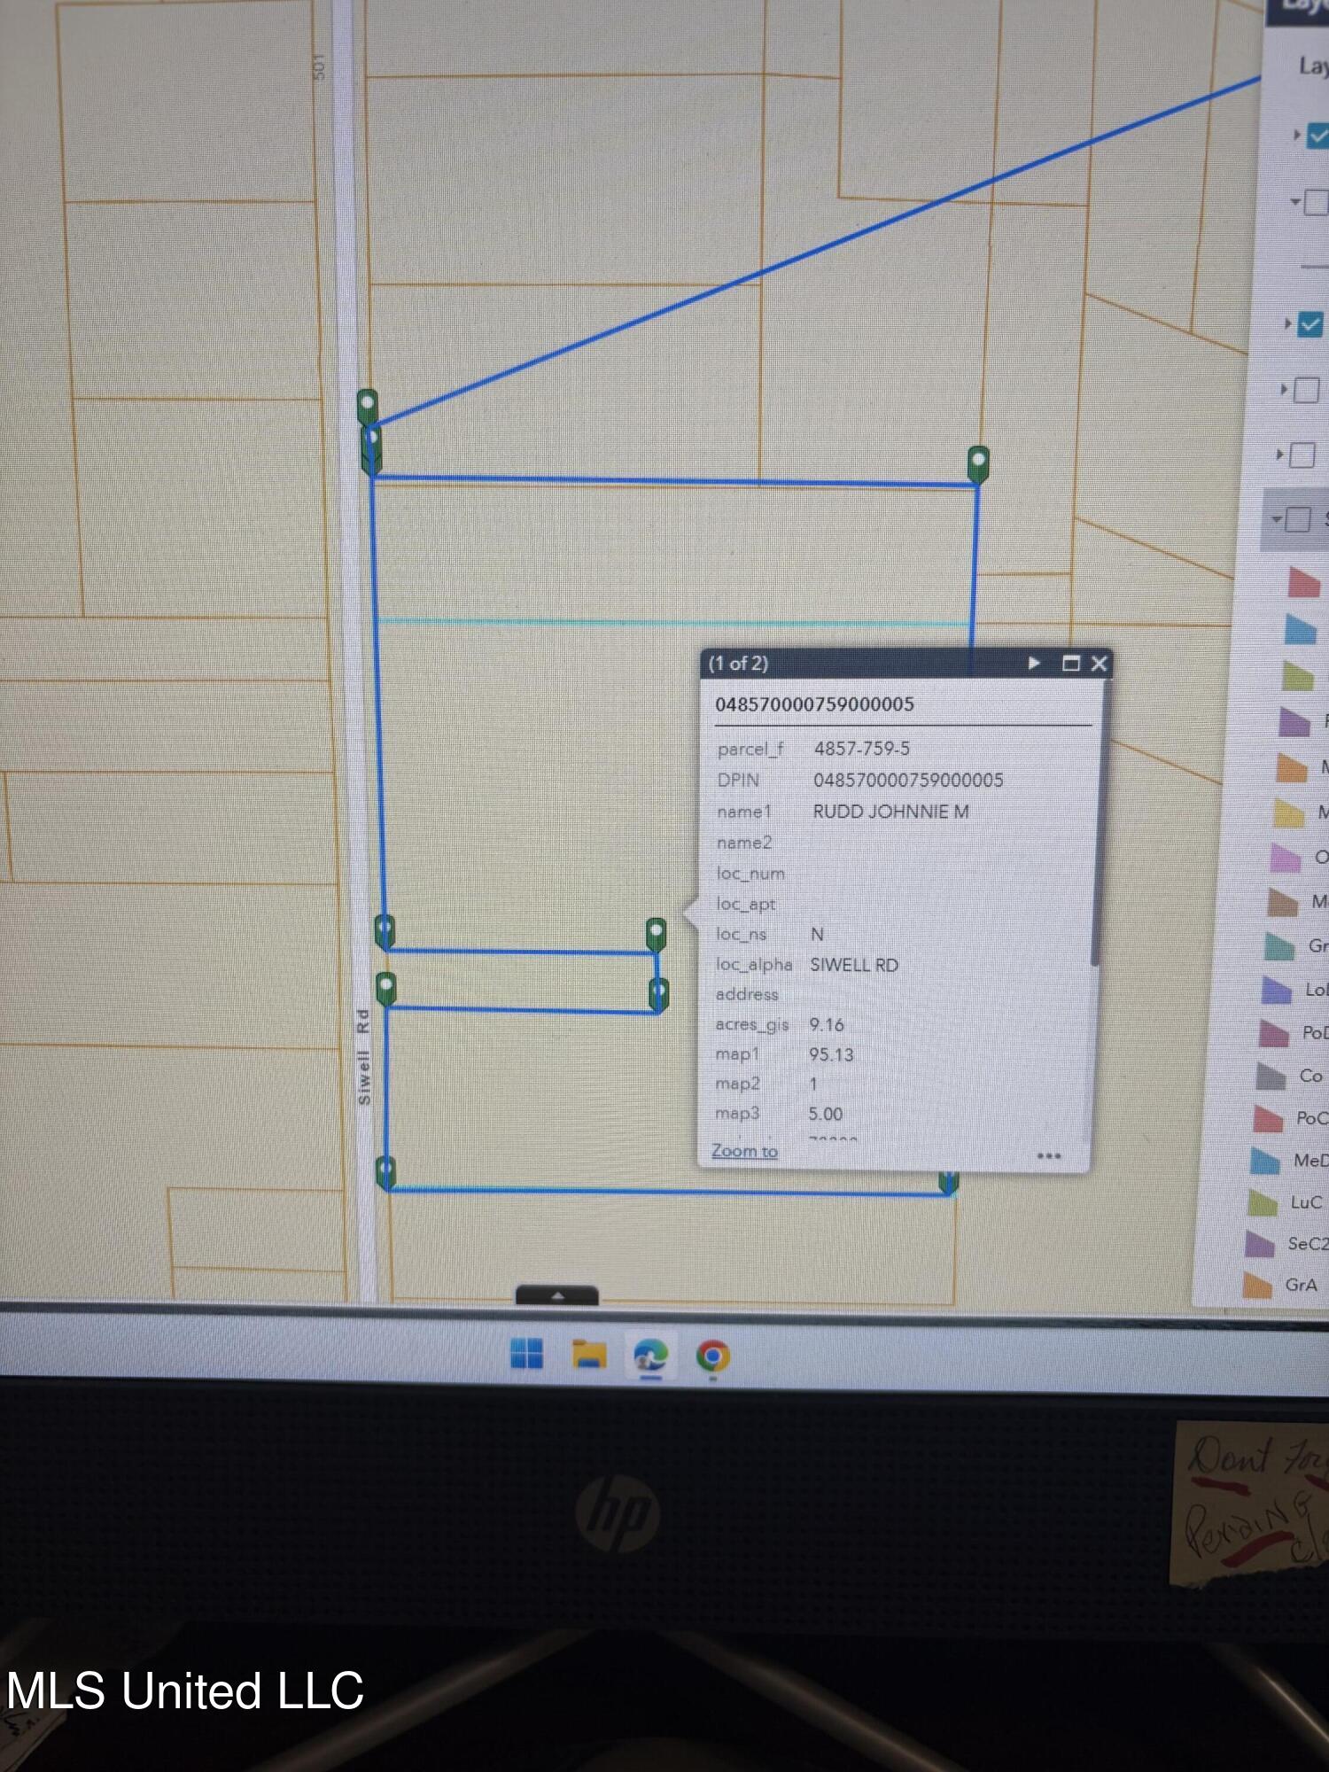This screenshot has height=1772, width=1329.
Task: Expand the second checked layer arrow
Action: (x=1287, y=324)
